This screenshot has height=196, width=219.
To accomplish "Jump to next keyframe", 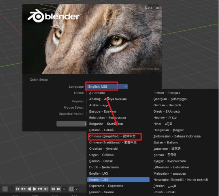I will [40, 189].
